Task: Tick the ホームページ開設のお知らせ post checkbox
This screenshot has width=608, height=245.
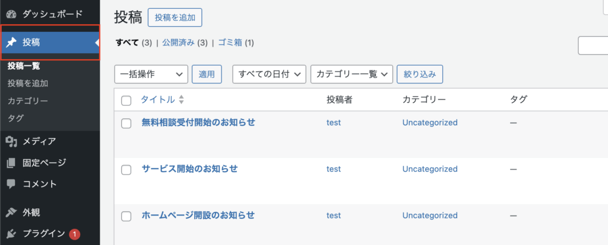Action: pos(126,215)
